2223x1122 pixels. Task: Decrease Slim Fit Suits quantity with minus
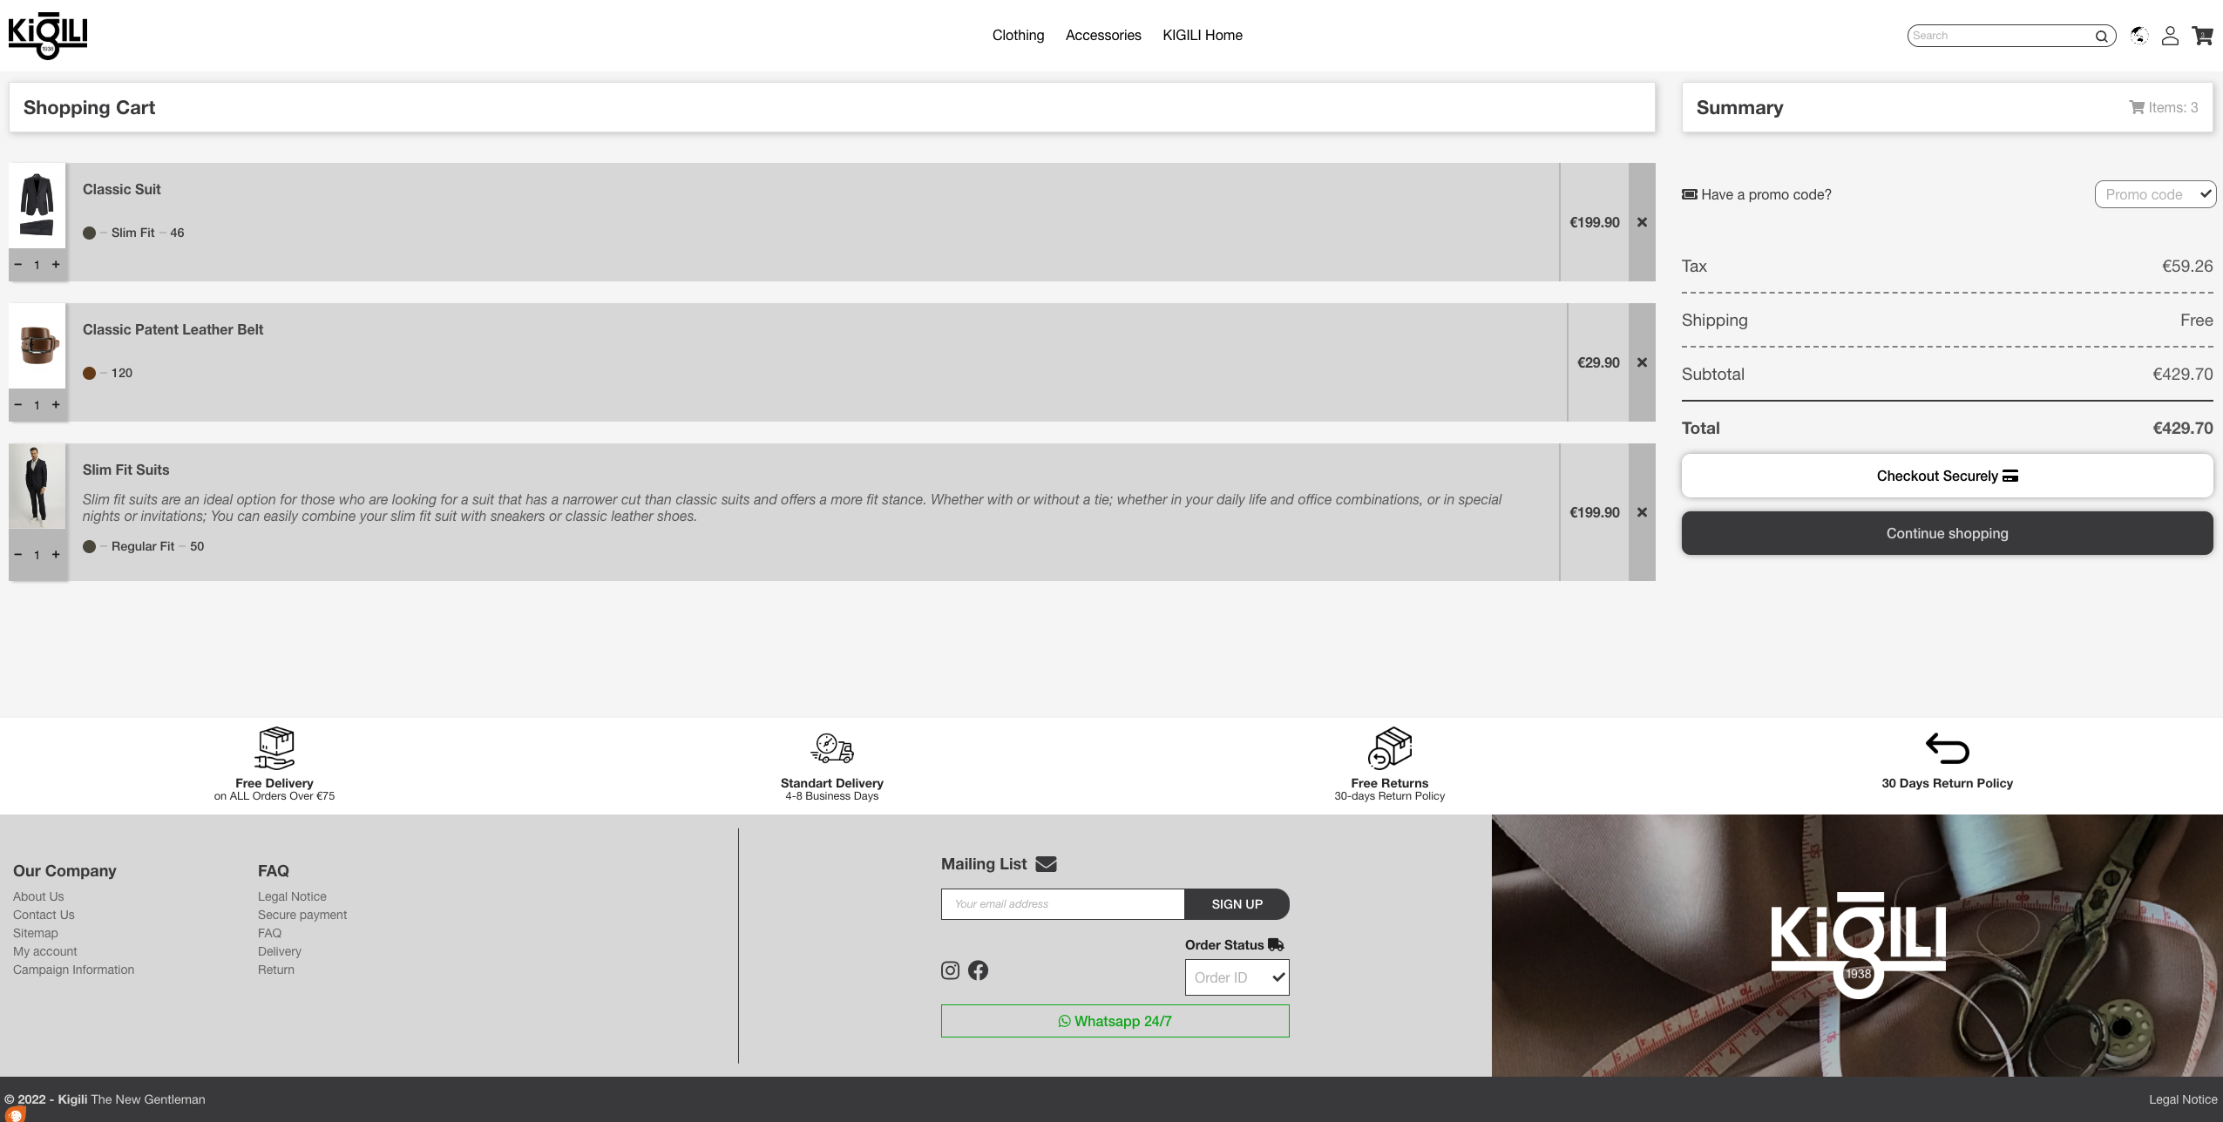17,554
